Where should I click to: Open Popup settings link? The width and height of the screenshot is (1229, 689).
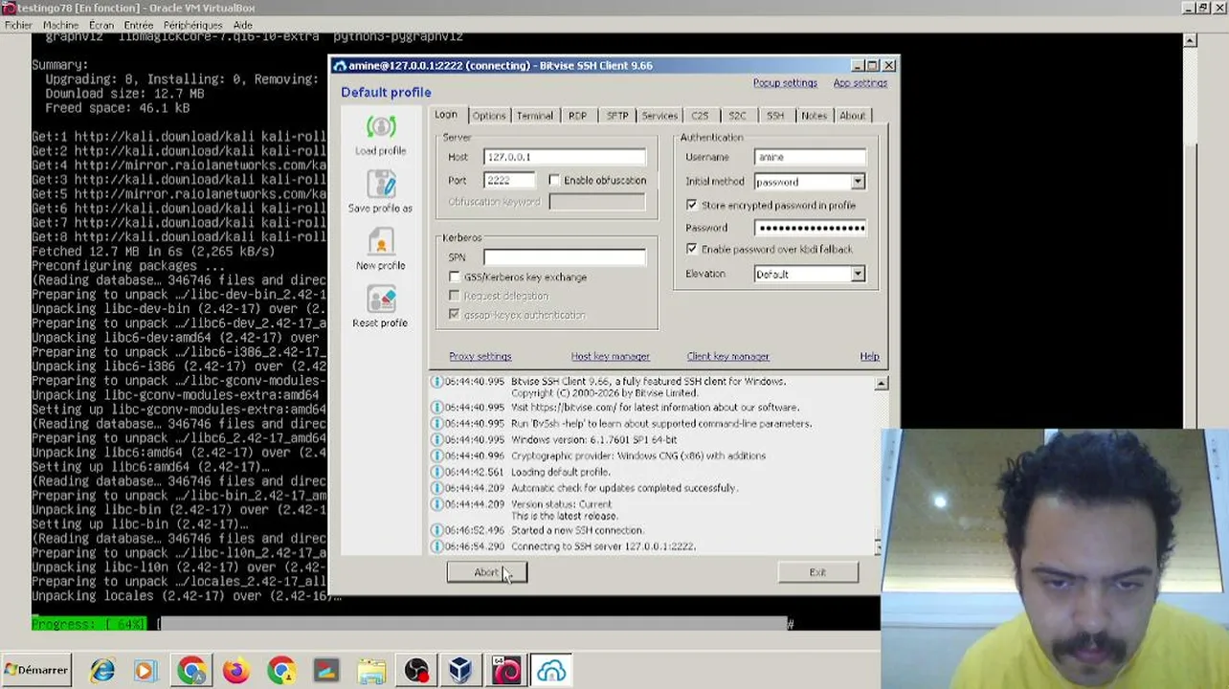tap(785, 83)
